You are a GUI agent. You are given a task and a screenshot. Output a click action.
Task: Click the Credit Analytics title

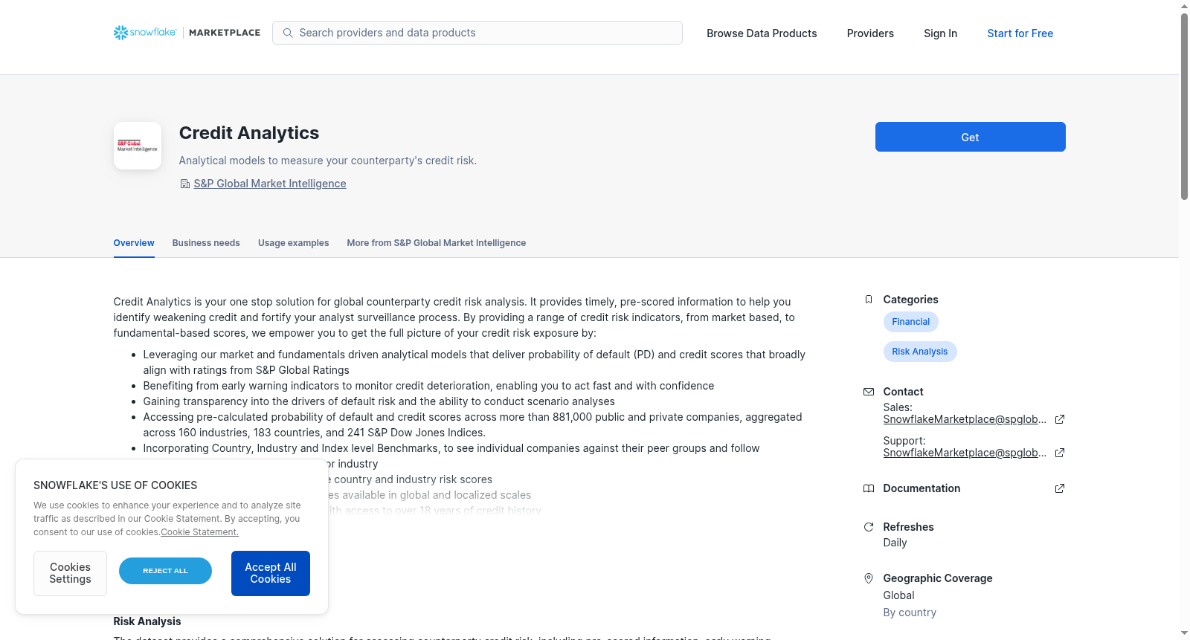pos(249,133)
